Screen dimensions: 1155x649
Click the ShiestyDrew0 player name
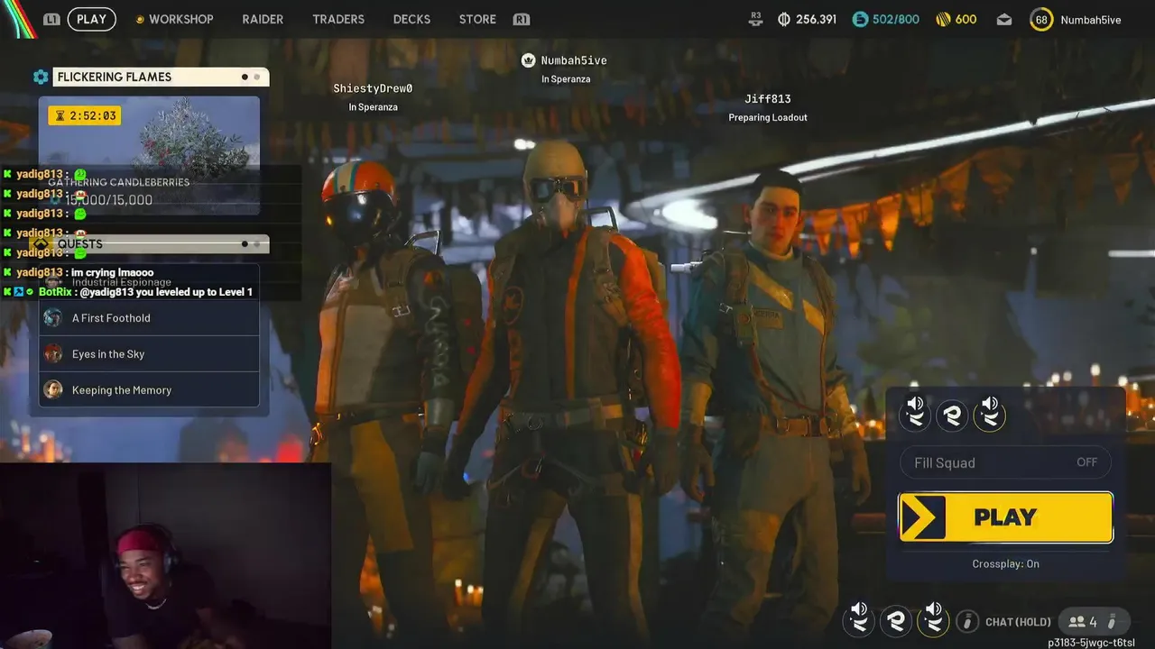pyautogui.click(x=373, y=88)
